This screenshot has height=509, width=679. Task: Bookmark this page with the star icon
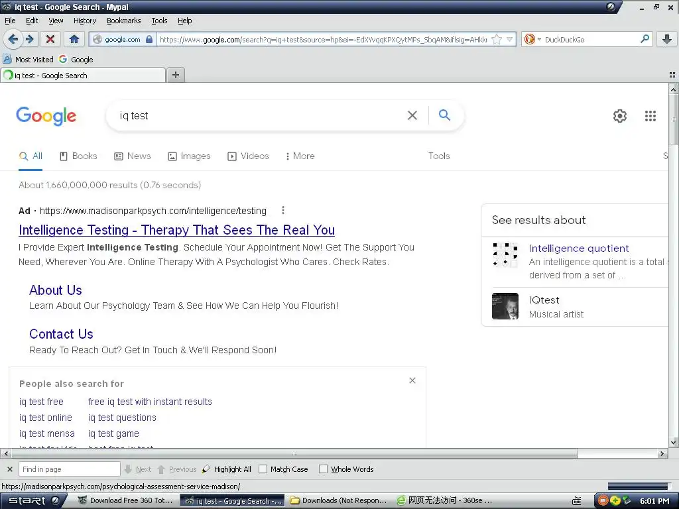click(x=497, y=39)
